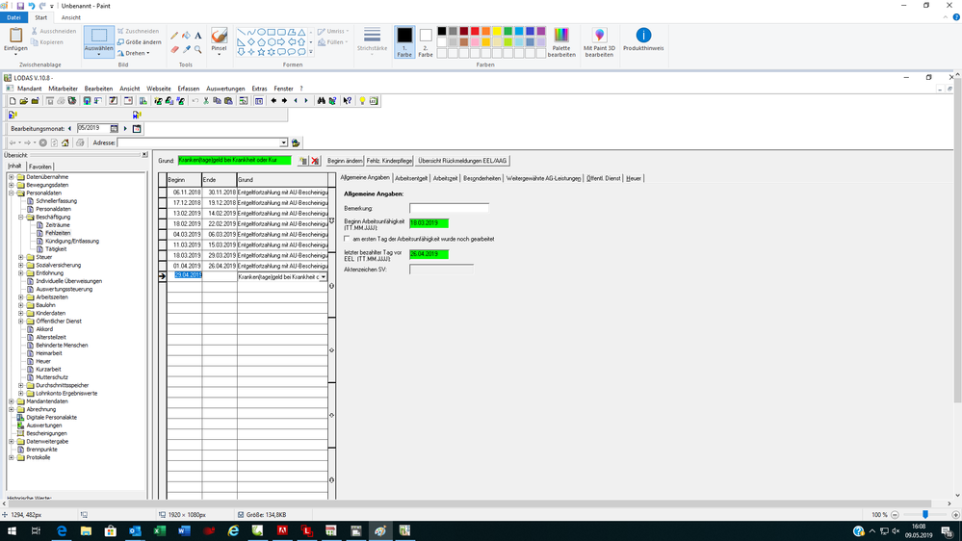Click the Bemerkung input field
962x541 pixels.
point(449,208)
